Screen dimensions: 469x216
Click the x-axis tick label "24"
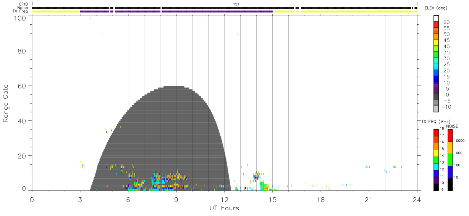coord(417,200)
